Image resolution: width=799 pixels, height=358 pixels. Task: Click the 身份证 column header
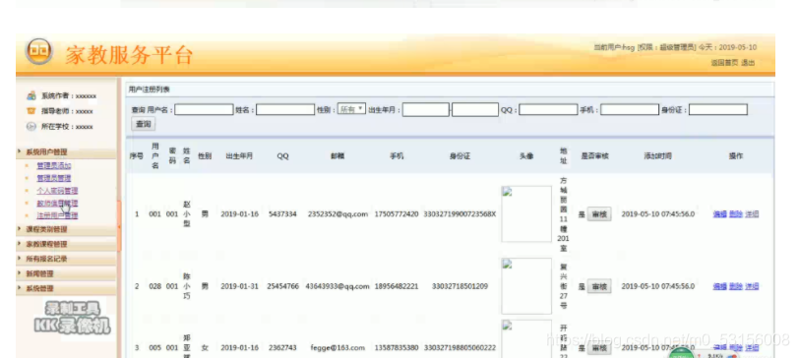(460, 156)
